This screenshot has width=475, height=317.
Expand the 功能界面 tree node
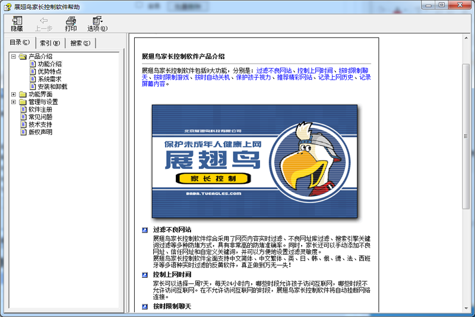13,95
